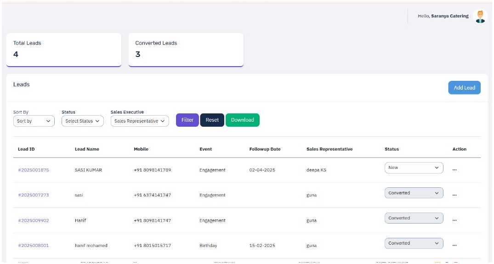Click the Status column header
The height and width of the screenshot is (264, 494).
(392, 149)
